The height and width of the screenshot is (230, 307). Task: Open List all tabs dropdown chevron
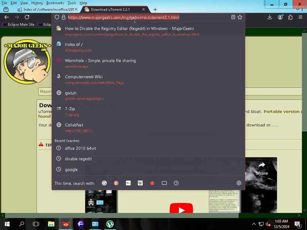[x=298, y=9]
